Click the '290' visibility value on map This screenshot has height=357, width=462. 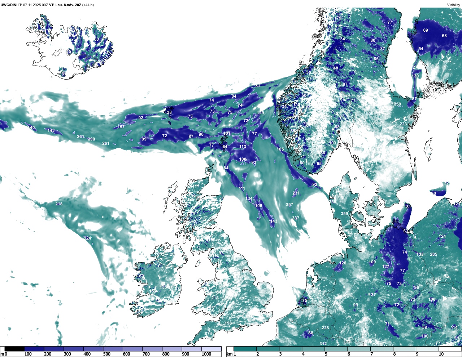pos(92,139)
